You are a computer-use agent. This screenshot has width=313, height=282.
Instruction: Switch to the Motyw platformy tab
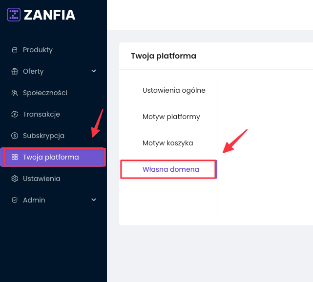point(171,117)
